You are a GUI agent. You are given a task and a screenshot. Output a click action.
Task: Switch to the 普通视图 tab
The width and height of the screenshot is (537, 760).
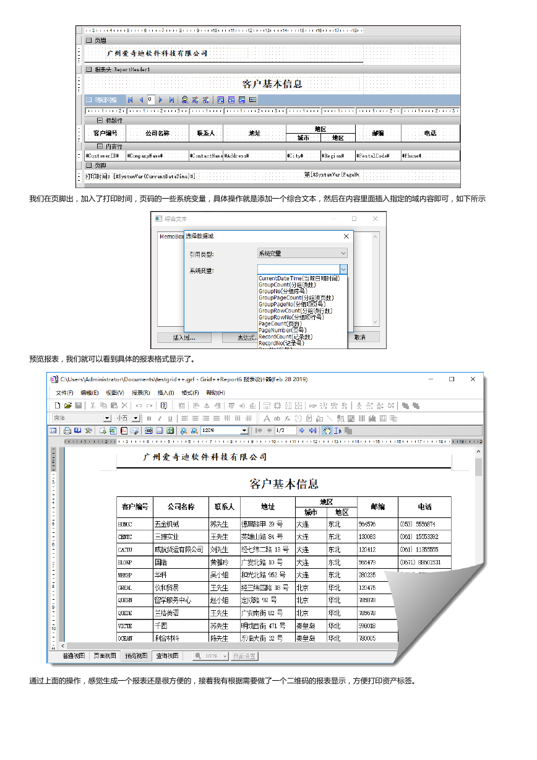74,655
